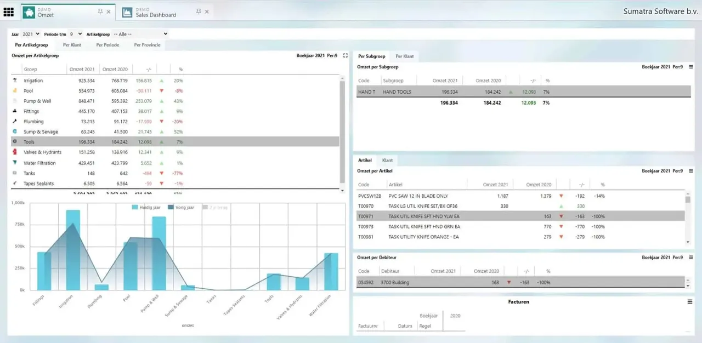This screenshot has height=343, width=702.
Task: Switch to the Per Klant tab beside Per Artikelgroep
Action: click(x=72, y=45)
